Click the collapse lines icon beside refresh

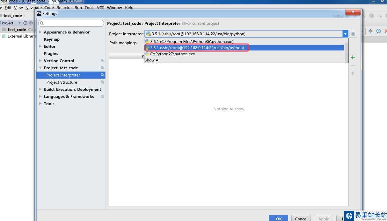click(x=370, y=31)
